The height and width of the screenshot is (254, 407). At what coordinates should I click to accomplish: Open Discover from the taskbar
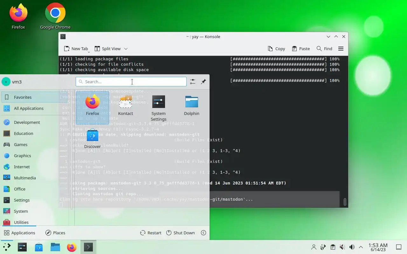click(x=39, y=247)
